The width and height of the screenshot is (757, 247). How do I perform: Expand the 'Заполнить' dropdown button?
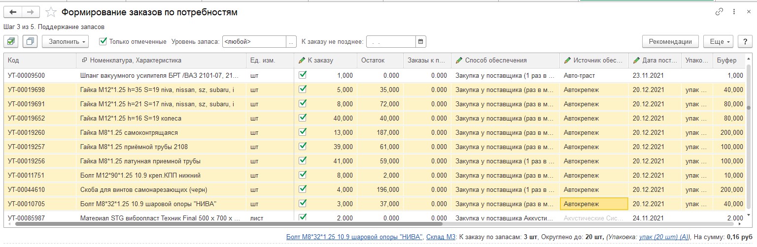[65, 42]
